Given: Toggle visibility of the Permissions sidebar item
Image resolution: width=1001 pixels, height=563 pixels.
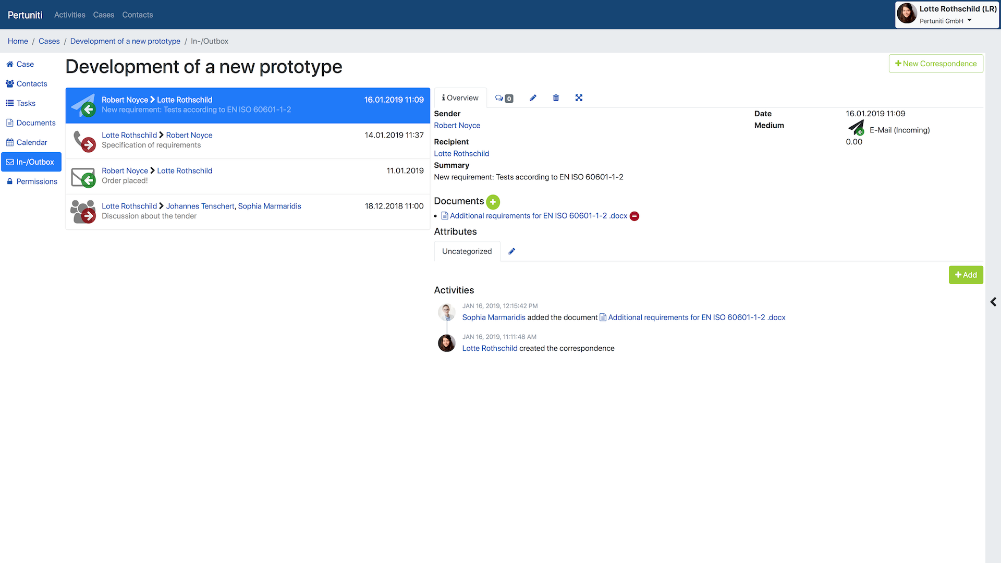Looking at the screenshot, I should click(x=36, y=181).
